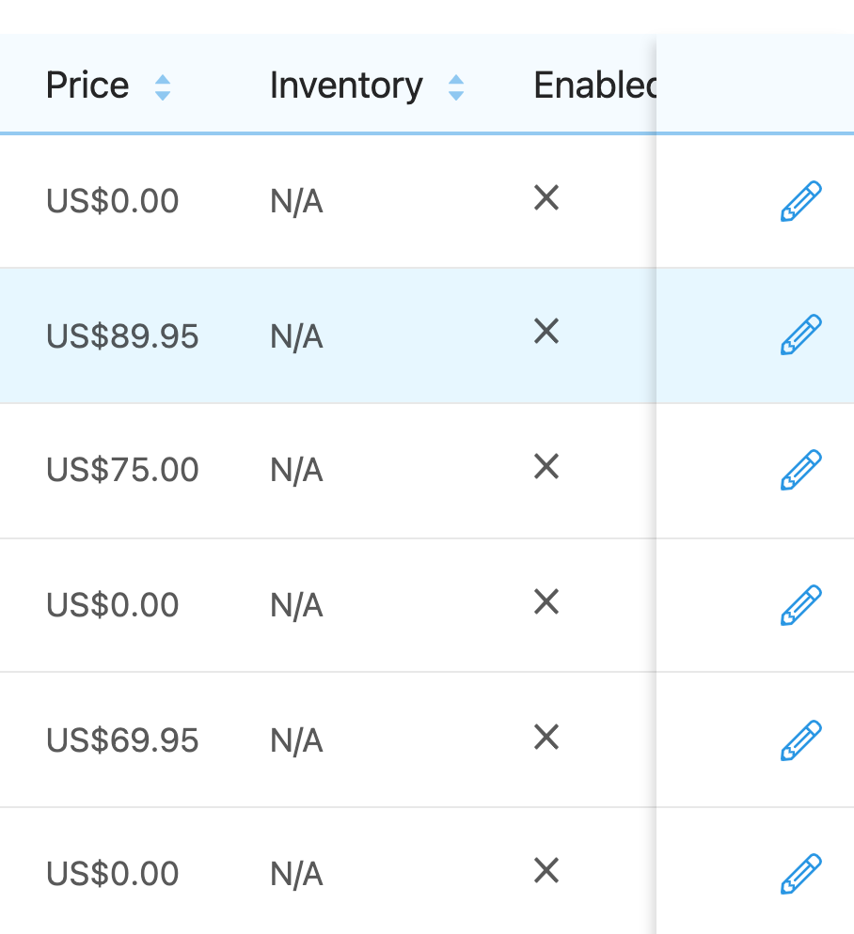Toggle the Enabled X mark for US$75.00 item
854x934 pixels.
tap(546, 467)
